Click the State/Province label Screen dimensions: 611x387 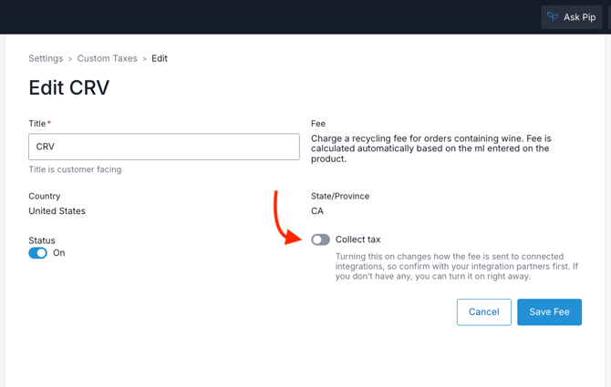click(x=340, y=196)
